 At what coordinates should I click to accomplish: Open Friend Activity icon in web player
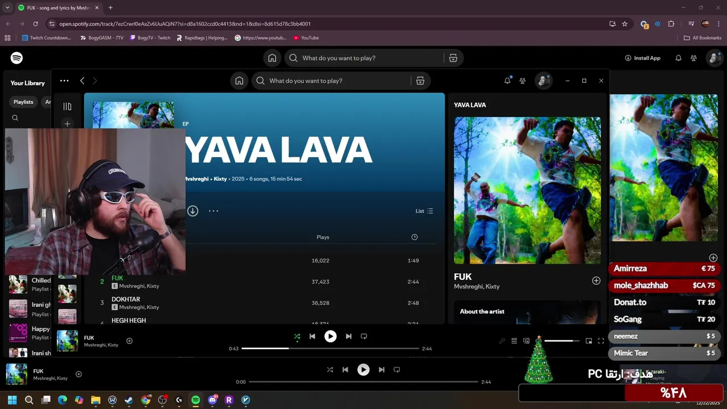[x=693, y=58]
